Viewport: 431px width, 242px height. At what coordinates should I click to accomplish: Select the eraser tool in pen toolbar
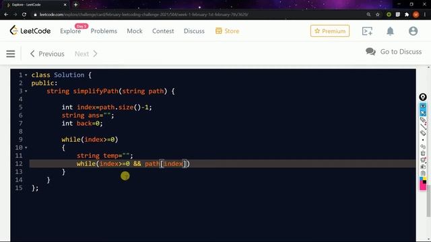pos(423,133)
